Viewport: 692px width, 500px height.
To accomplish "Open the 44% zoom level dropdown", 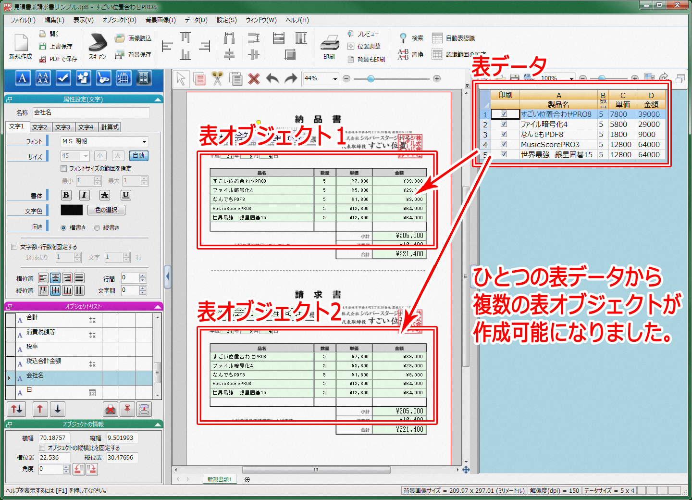I will 335,79.
